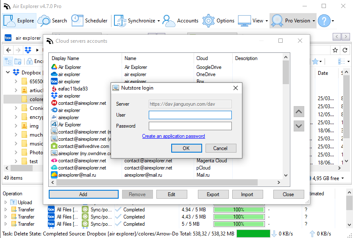Image resolution: width=353 pixels, height=238 pixels.
Task: Open the 4,95 GB free dropdown
Action: pos(343,178)
